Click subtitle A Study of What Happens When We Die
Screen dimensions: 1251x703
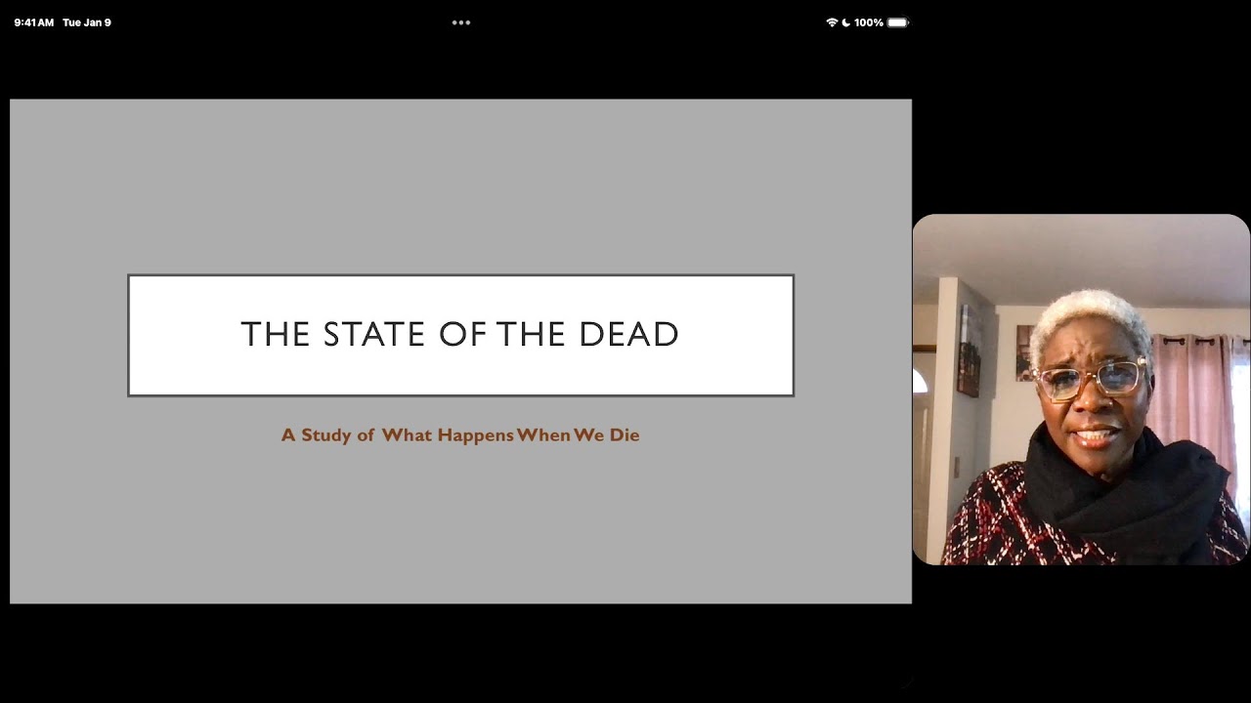[460, 435]
